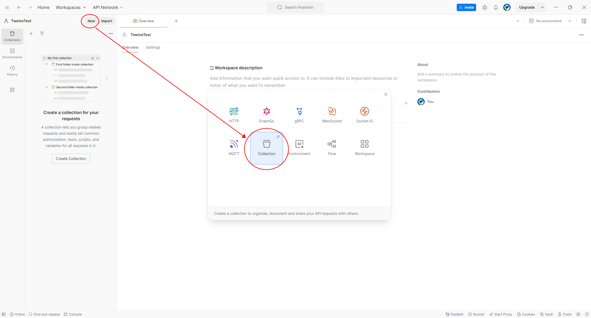Click the workspace description text area
Viewport: 591px width, 318px height.
click(x=304, y=82)
